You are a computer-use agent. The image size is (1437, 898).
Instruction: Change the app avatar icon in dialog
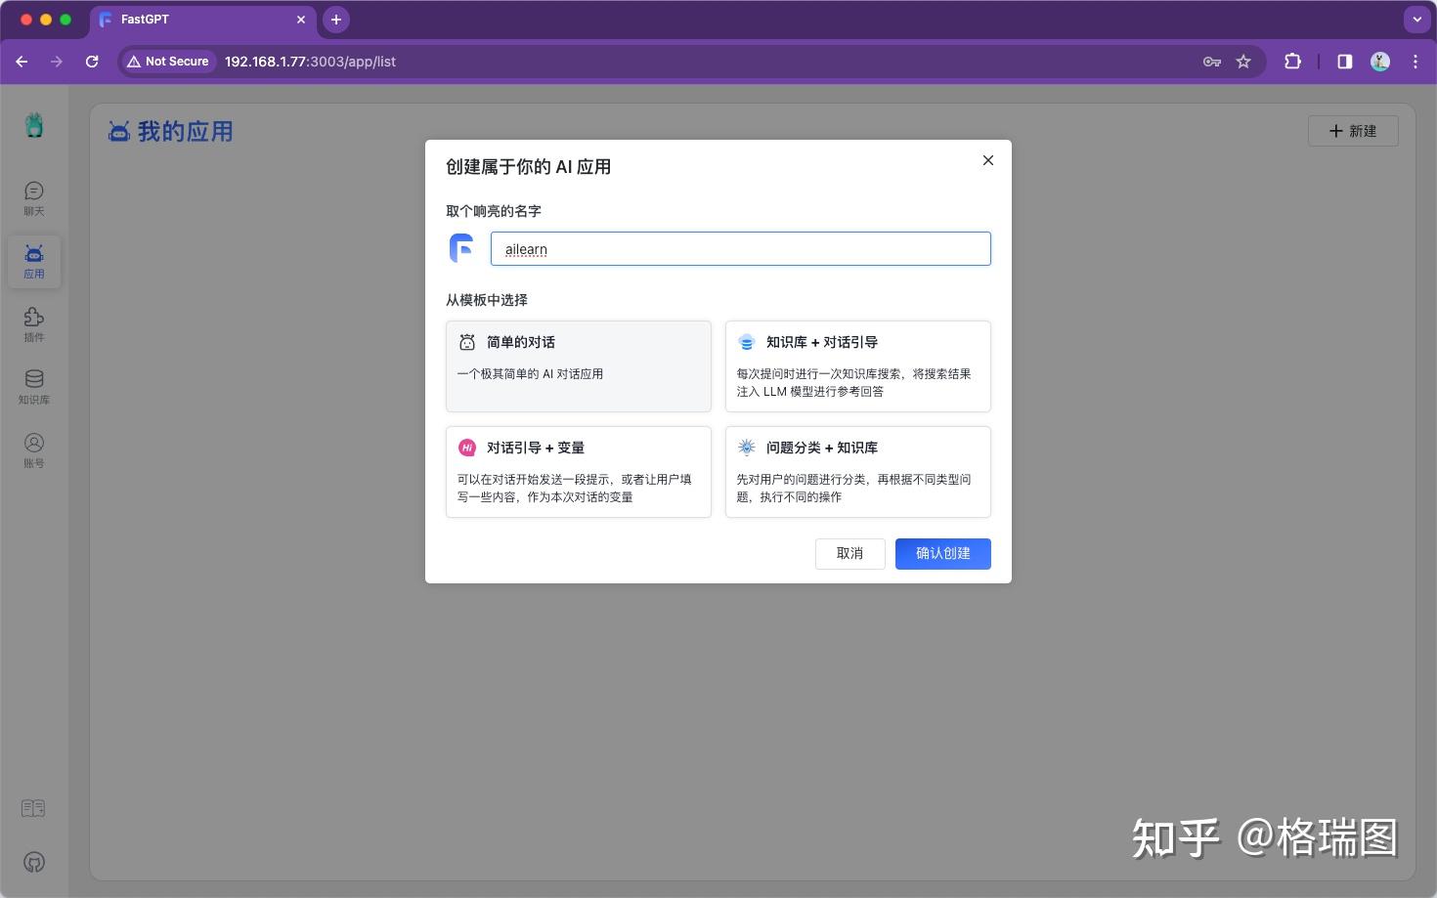pyautogui.click(x=461, y=248)
